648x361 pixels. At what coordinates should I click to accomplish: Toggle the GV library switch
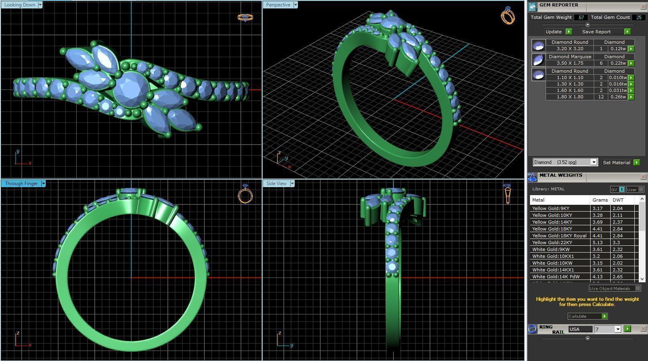pyautogui.click(x=617, y=190)
